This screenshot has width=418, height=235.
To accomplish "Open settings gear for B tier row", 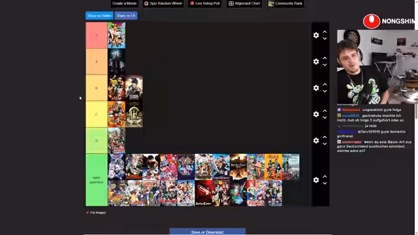I will point(316,88).
